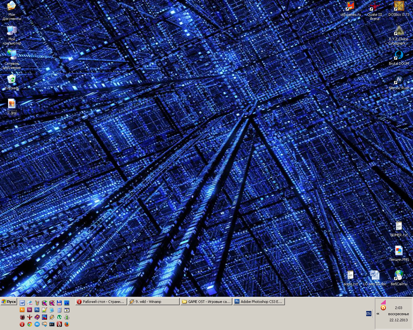
Task: Click the InDesign quick launch icon
Action: pos(29,310)
